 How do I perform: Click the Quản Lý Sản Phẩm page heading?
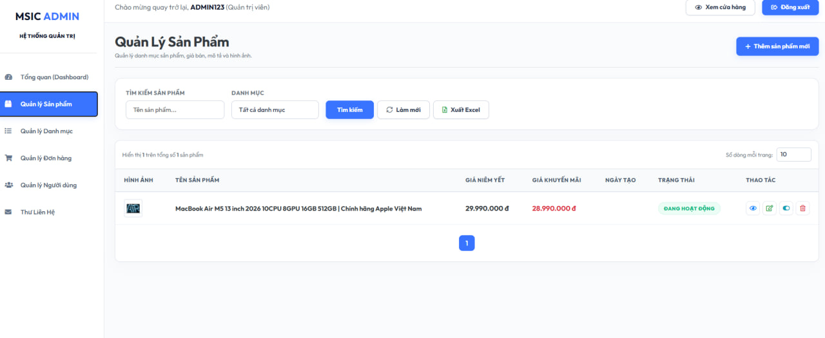click(x=172, y=42)
